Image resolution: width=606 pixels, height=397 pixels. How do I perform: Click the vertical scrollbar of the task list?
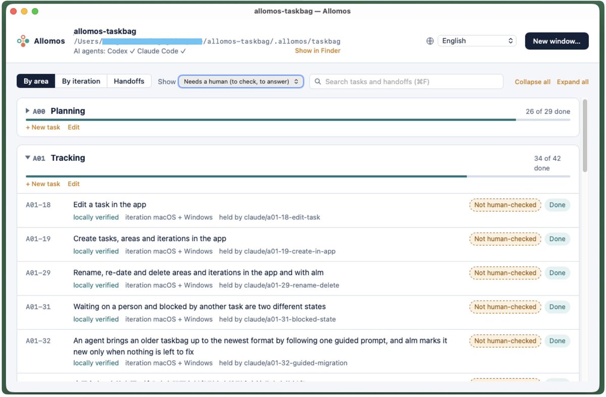(585, 136)
